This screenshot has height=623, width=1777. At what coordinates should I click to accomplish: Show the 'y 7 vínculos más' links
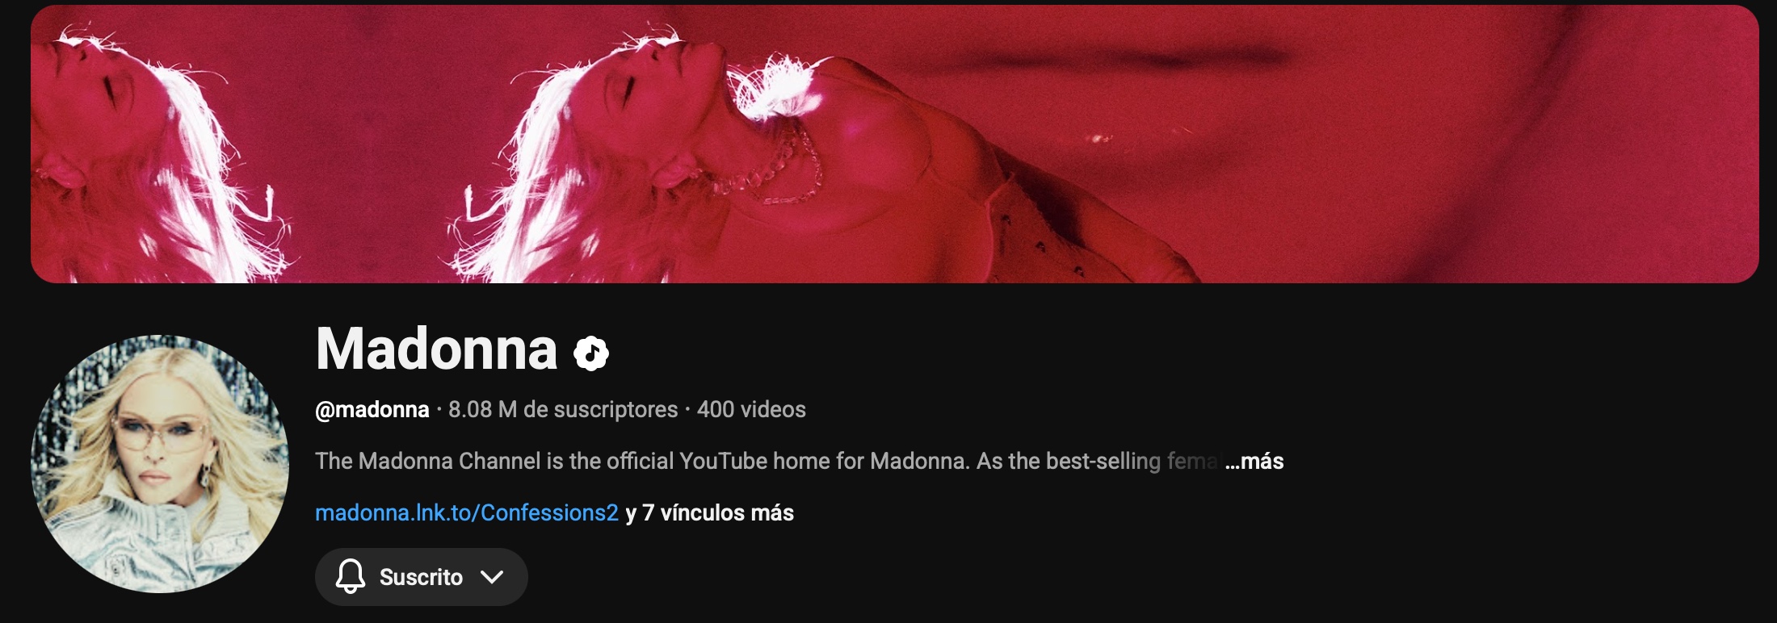click(710, 512)
